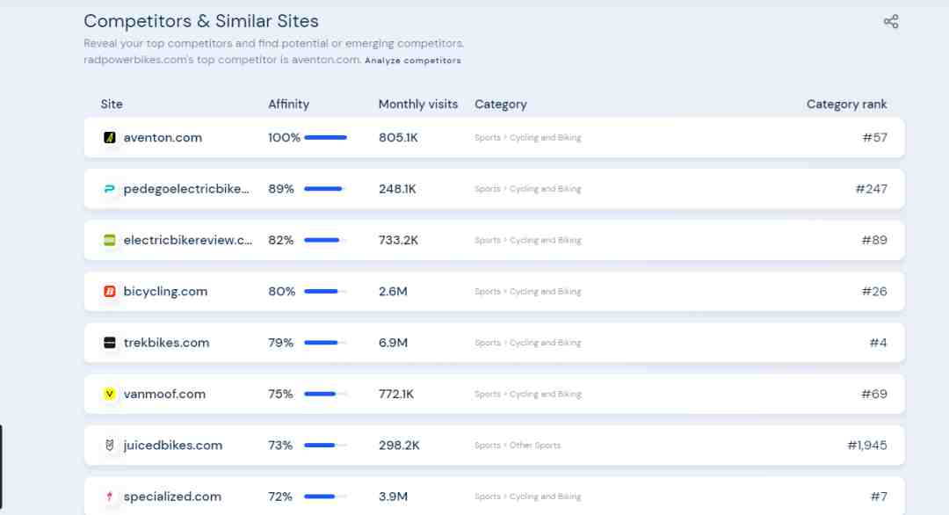This screenshot has height=515, width=949.
Task: Click the trekbikes.com favicon icon
Action: 110,343
